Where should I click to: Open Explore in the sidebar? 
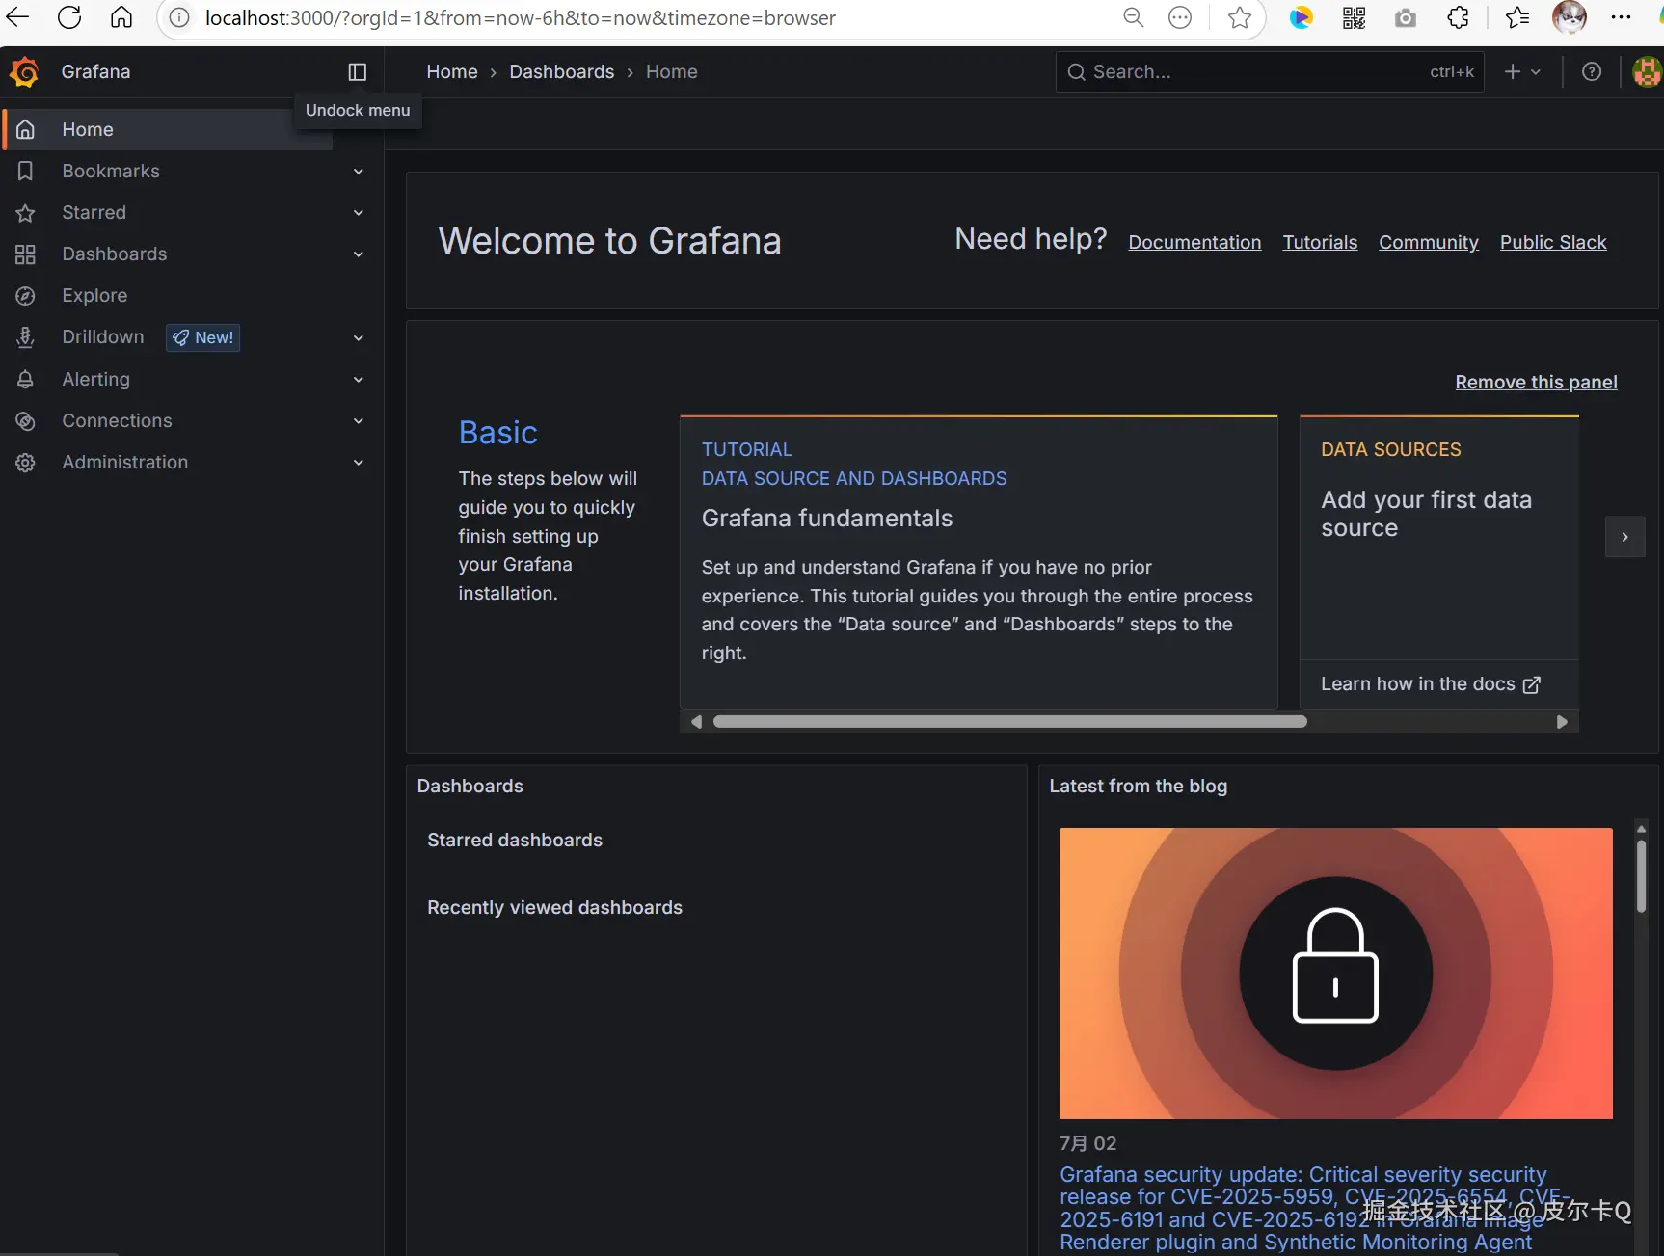coord(94,295)
